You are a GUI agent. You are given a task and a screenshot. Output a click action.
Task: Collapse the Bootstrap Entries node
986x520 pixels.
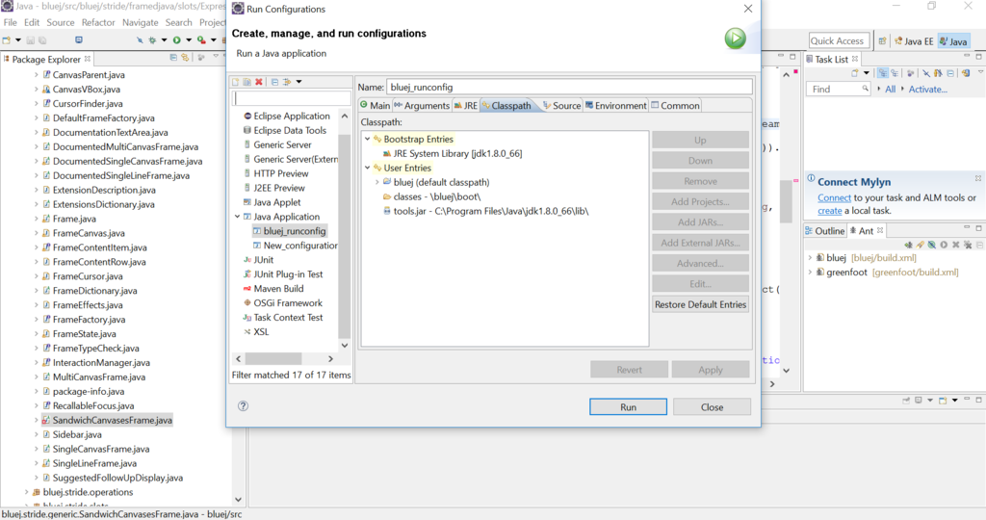(x=367, y=139)
